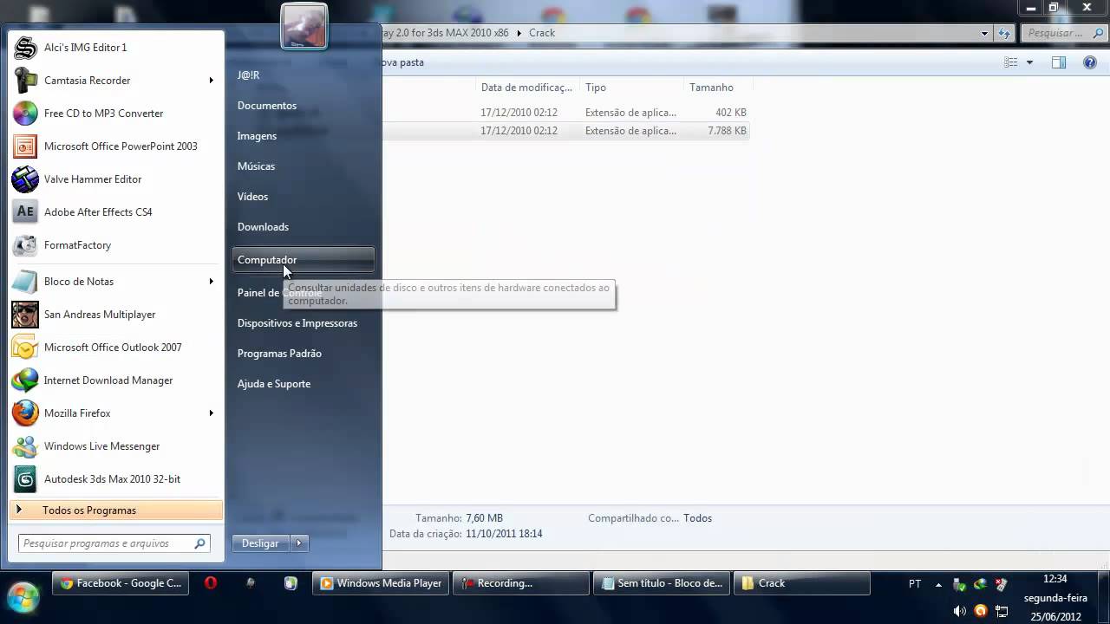This screenshot has height=624, width=1110.
Task: Open Computador from Start menu
Action: pos(303,260)
